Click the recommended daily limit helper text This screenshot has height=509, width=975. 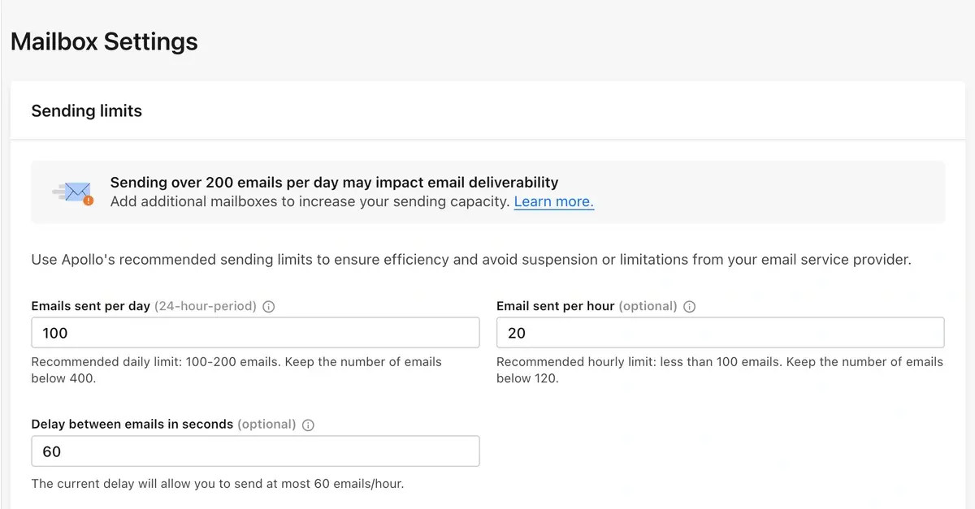click(236, 369)
